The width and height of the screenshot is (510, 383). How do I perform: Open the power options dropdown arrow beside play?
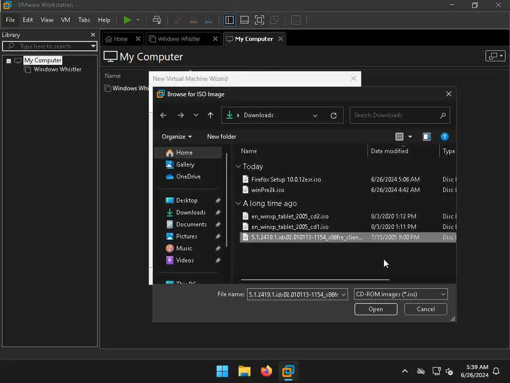tap(138, 20)
